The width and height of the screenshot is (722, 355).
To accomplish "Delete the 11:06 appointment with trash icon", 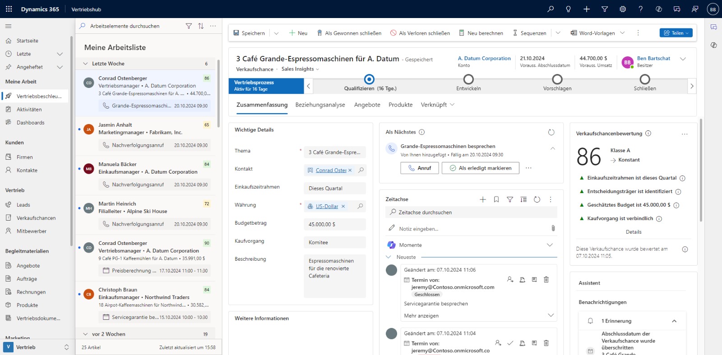I will click(546, 280).
